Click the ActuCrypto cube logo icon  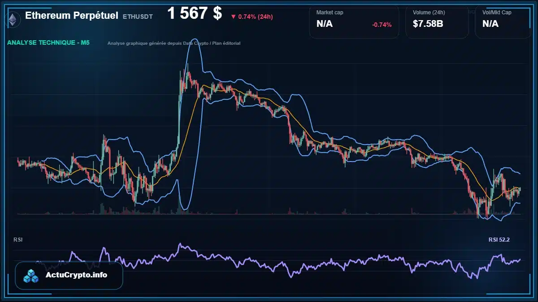click(31, 276)
